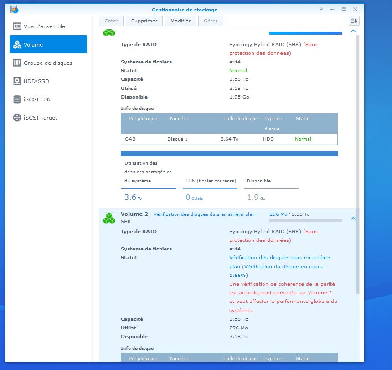The height and width of the screenshot is (370, 392).
Task: Open iSCSI LUN section
Action: point(48,99)
